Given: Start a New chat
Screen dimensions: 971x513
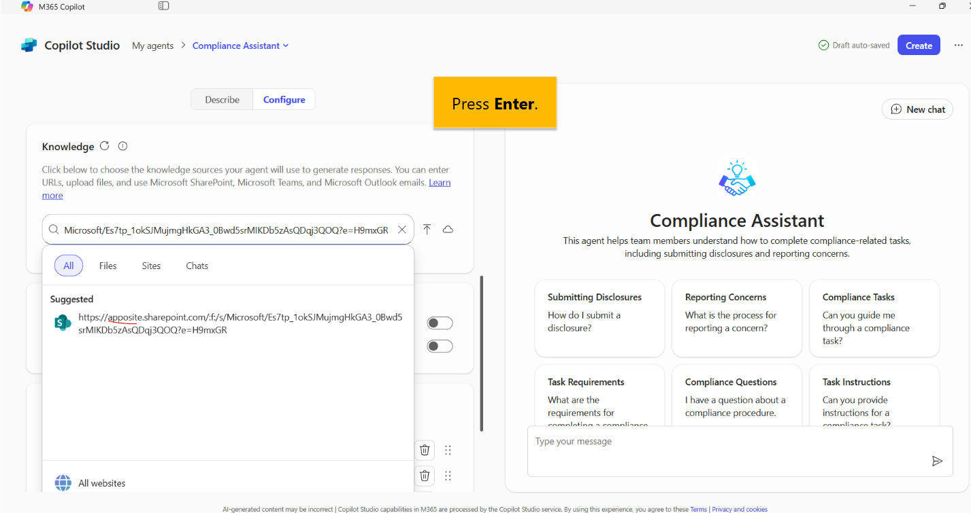Looking at the screenshot, I should pyautogui.click(x=918, y=109).
